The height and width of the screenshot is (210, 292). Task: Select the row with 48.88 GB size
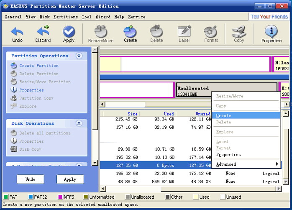[x=191, y=182]
